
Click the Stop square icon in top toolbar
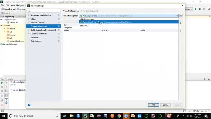[204, 9]
